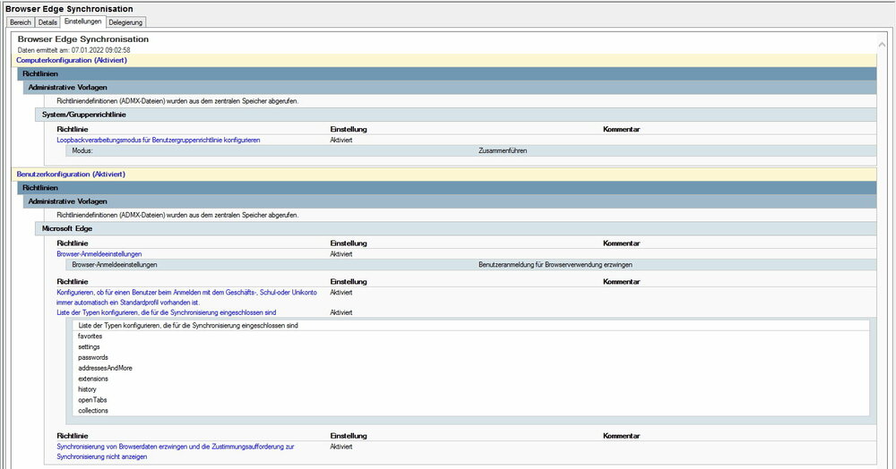Collapse Administrative Vorlagen under Benutzerkonfiguration
896x469 pixels.
pyautogui.click(x=68, y=201)
